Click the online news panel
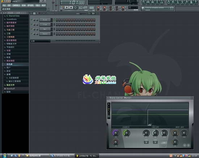This screenshot has height=158, width=199. click(x=157, y=9)
